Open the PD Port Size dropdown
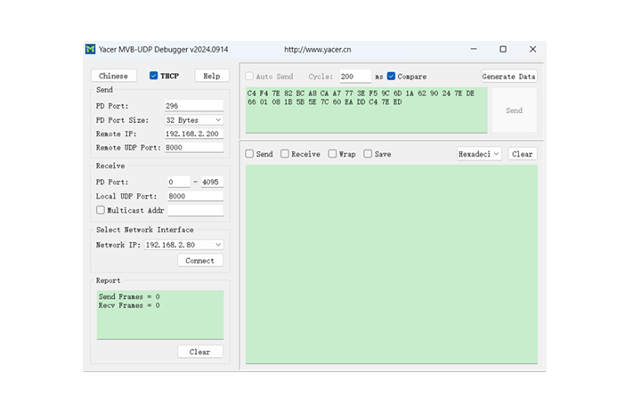Image resolution: width=641 pixels, height=414 pixels. [x=194, y=119]
